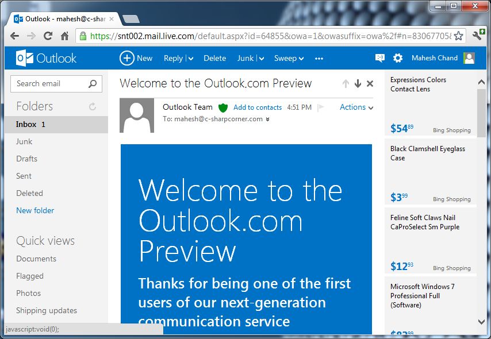491x339 pixels.
Task: Click the New plus circle icon
Action: [x=127, y=58]
